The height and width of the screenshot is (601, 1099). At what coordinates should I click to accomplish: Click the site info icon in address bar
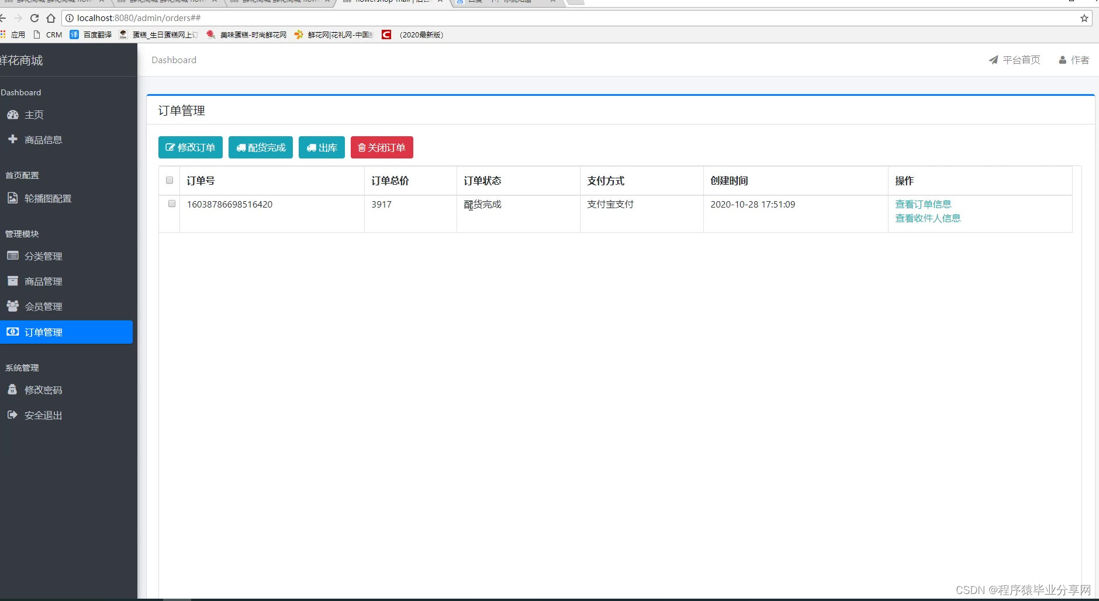pyautogui.click(x=70, y=18)
